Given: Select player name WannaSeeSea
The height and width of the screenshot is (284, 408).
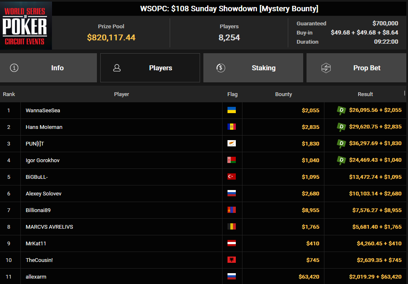Looking at the screenshot, I should click(x=43, y=110).
